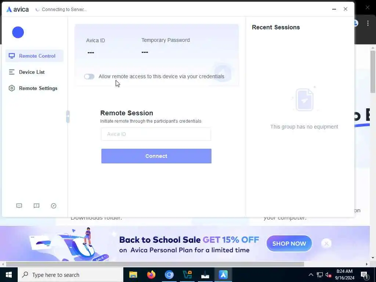This screenshot has height=282, width=376.
Task: Click the browser vertical scrollbar
Action: [x=373, y=72]
